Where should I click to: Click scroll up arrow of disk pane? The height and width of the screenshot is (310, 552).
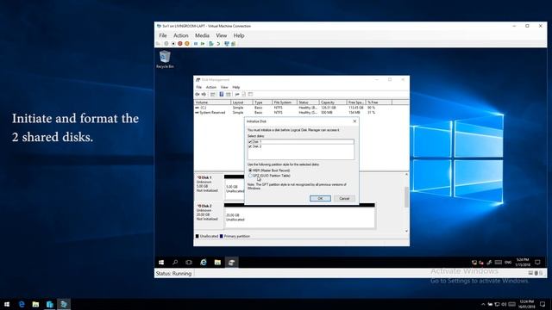[x=406, y=174]
